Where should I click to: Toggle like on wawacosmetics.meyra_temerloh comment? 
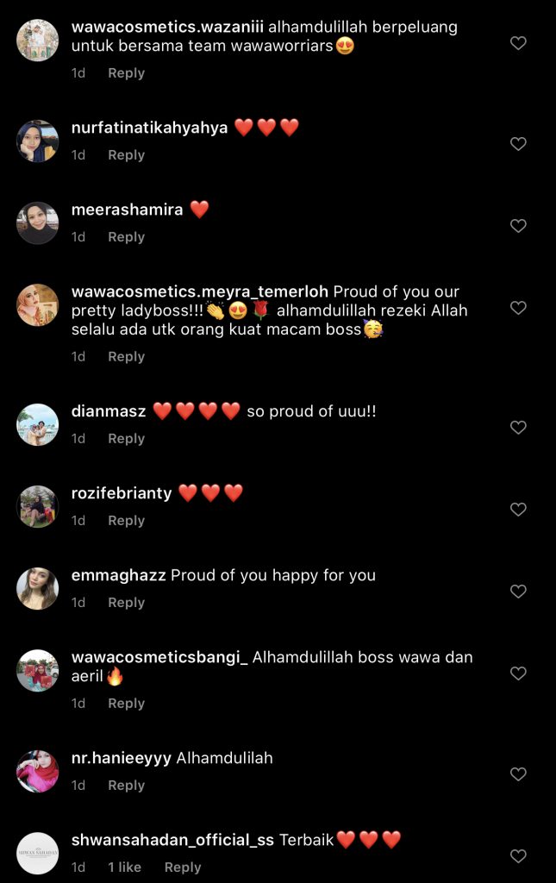(x=518, y=308)
